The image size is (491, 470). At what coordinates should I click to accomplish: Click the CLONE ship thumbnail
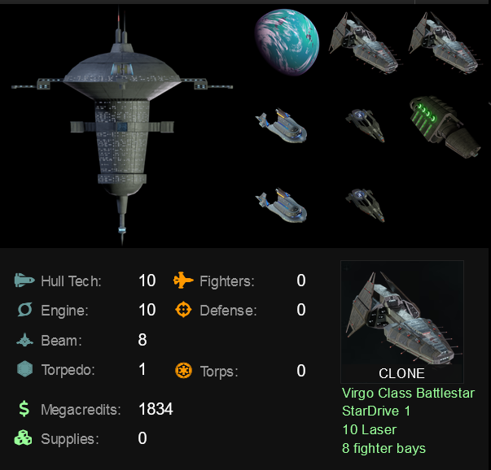402,321
